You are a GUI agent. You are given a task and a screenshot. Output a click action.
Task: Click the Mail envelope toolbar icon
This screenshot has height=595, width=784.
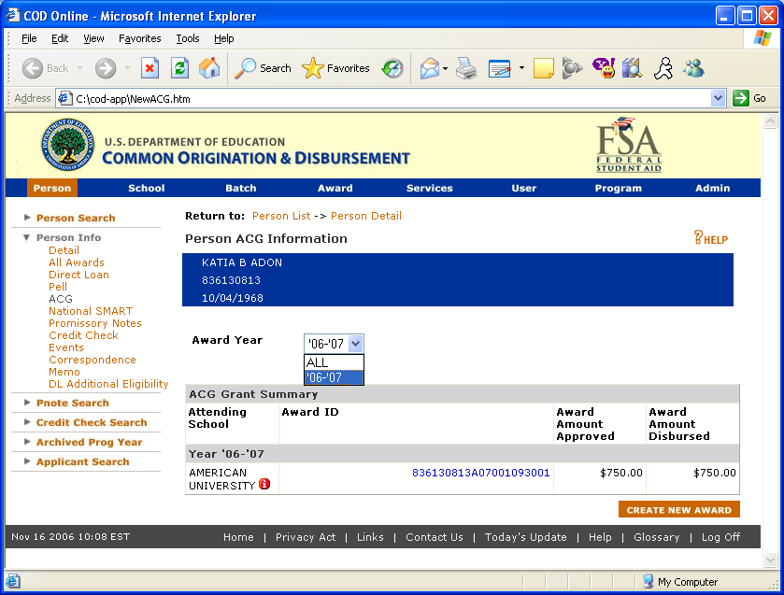tap(429, 68)
